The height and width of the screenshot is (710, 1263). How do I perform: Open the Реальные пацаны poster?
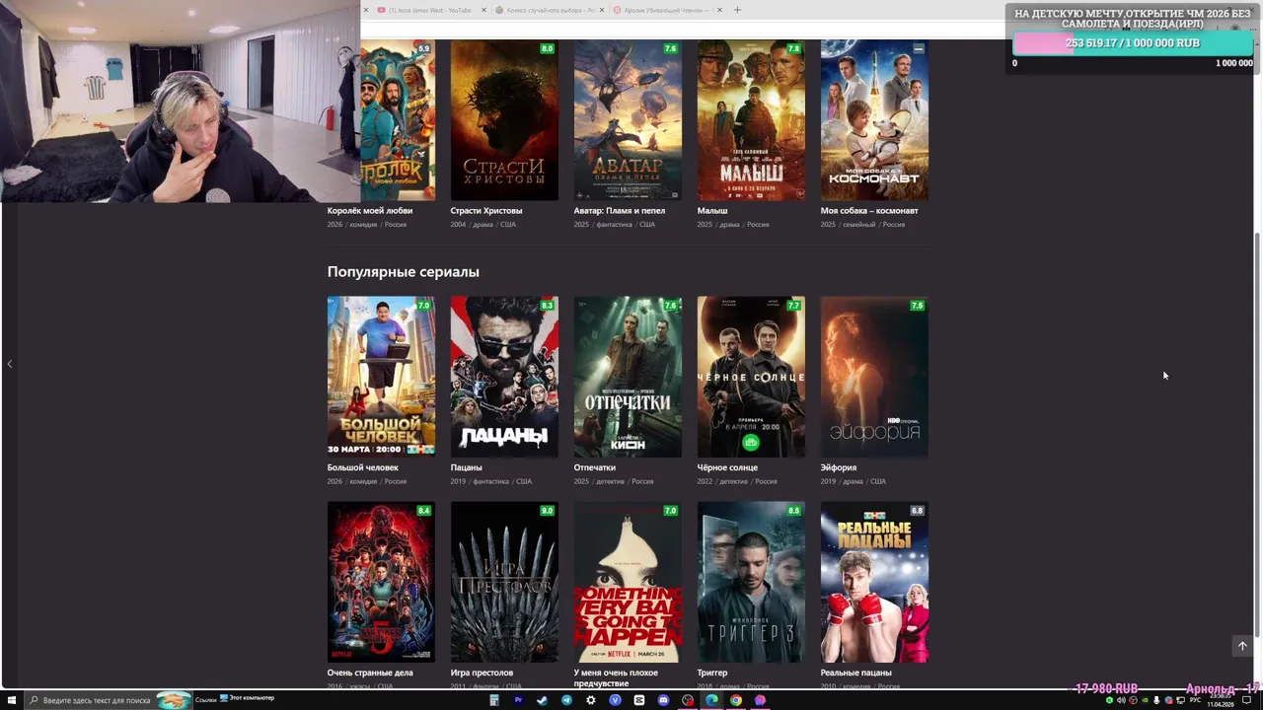[x=874, y=582]
